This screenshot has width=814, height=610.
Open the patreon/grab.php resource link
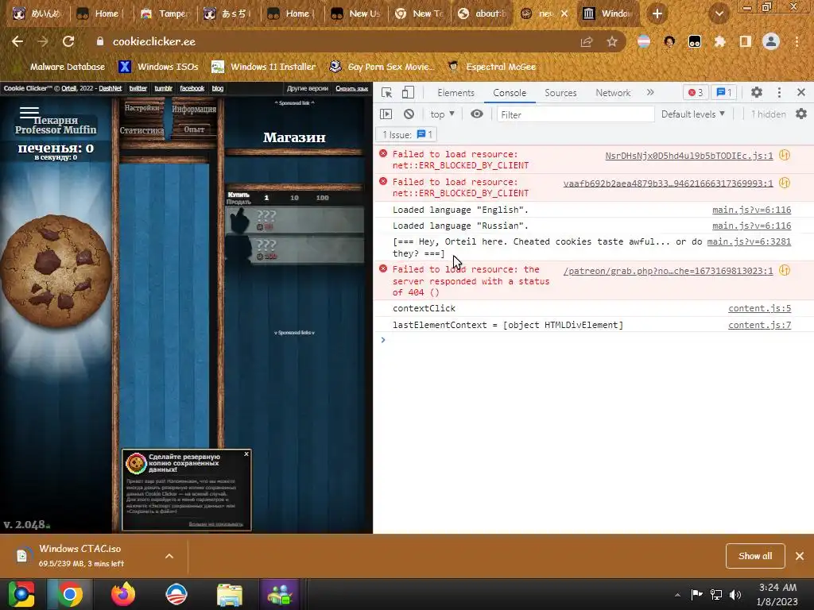pos(668,271)
